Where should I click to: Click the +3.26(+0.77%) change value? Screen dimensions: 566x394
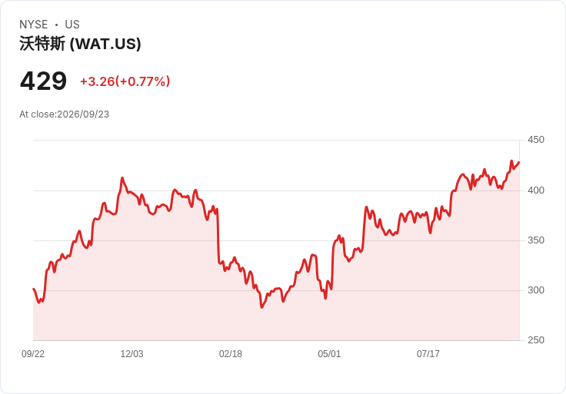125,81
